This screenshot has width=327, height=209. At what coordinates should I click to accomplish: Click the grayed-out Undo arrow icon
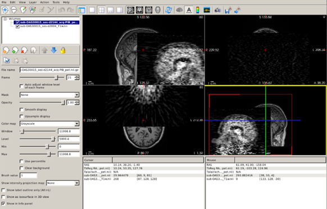[61, 10]
